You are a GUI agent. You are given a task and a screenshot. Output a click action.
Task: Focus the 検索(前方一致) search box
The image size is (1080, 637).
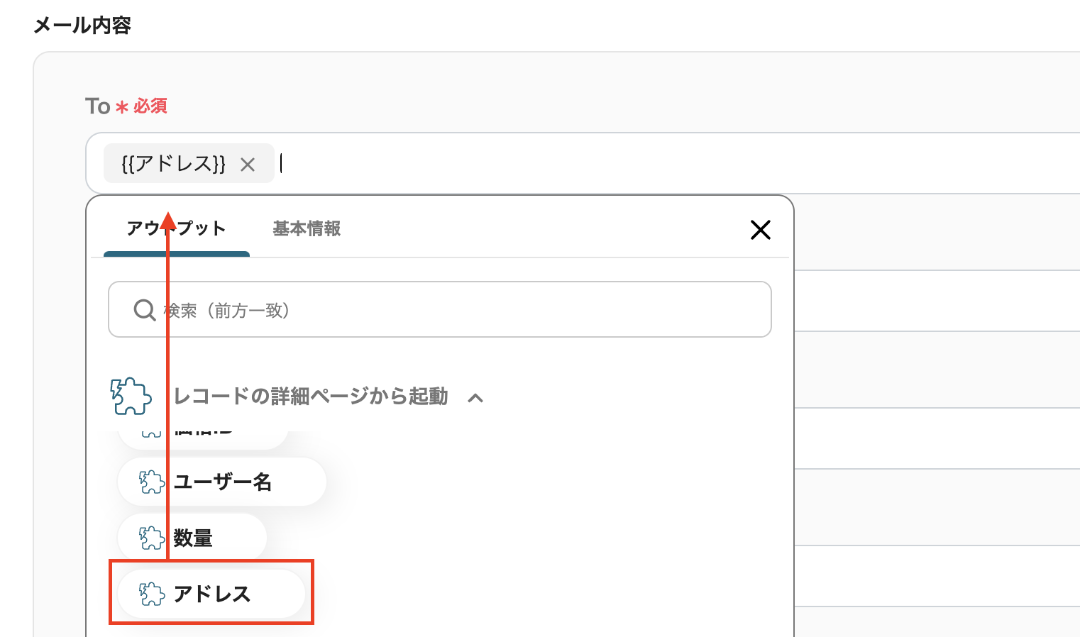pyautogui.click(x=454, y=310)
